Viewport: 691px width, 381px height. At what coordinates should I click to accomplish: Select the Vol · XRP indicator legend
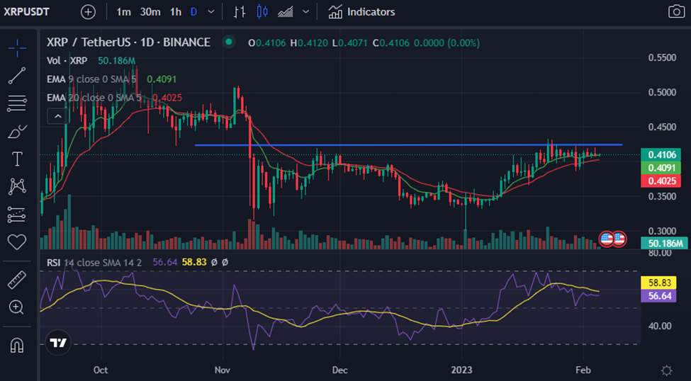pyautogui.click(x=67, y=61)
